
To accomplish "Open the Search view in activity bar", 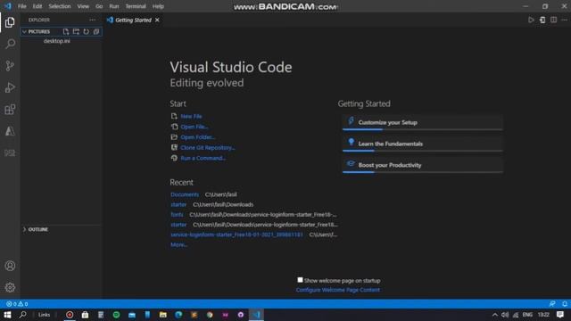I will [x=10, y=44].
